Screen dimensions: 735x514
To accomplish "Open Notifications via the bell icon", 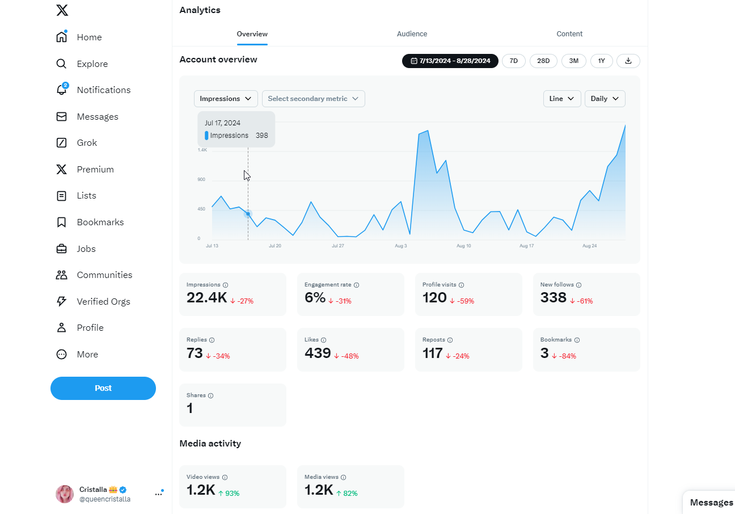I will (62, 90).
